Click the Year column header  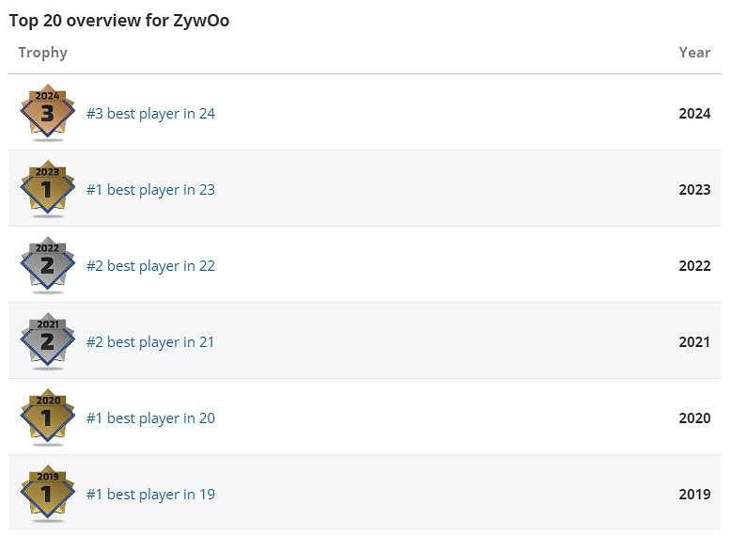tap(694, 53)
